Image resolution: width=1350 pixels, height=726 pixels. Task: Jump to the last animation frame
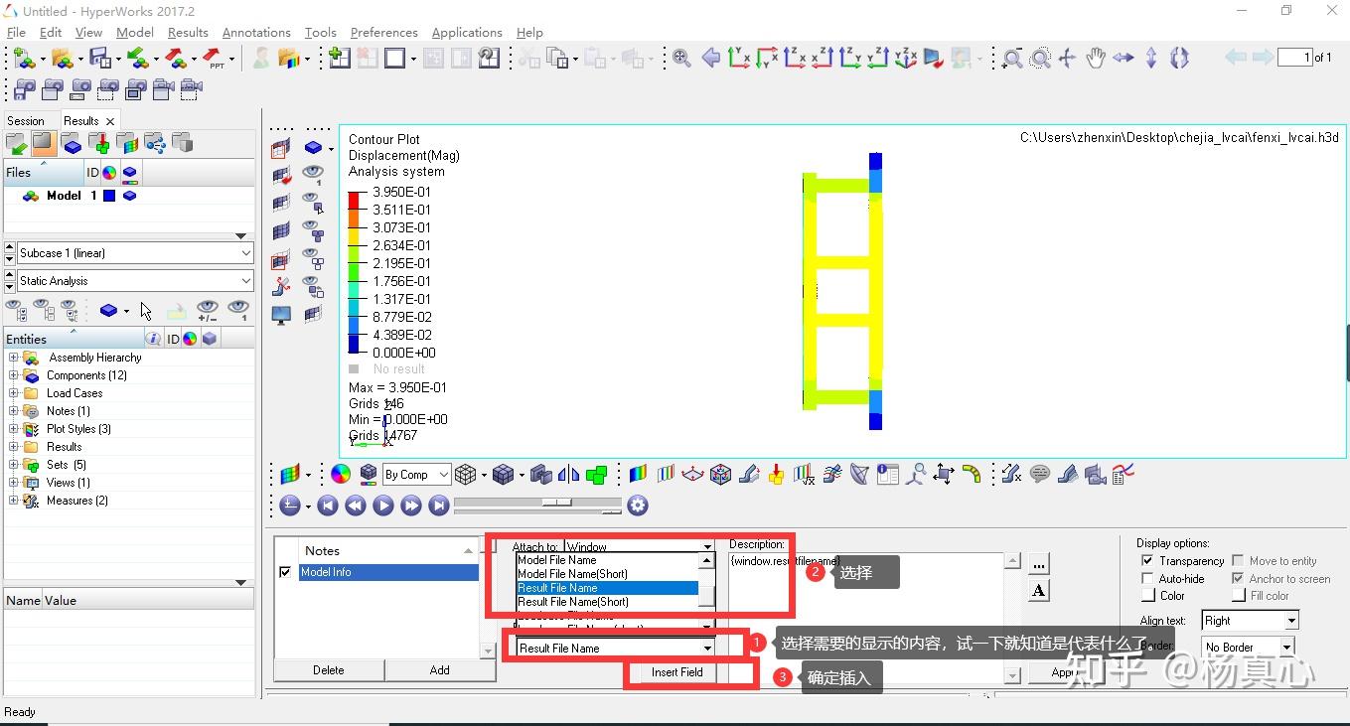click(439, 506)
